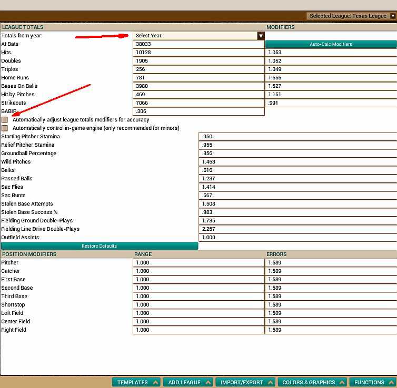Open the Templates menu

click(x=136, y=382)
